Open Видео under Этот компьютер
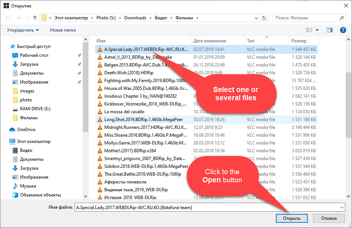 click(26, 151)
